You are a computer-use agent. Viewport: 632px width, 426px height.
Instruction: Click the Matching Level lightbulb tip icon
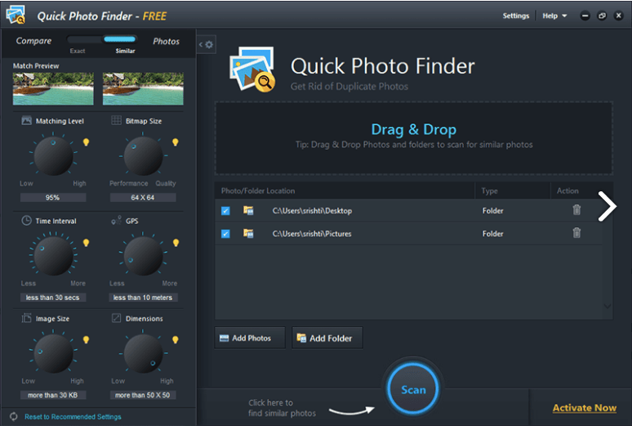click(86, 142)
